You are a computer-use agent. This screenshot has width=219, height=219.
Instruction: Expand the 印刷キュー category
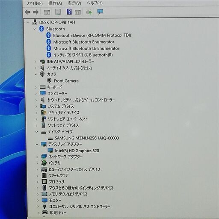[x=38, y=213]
